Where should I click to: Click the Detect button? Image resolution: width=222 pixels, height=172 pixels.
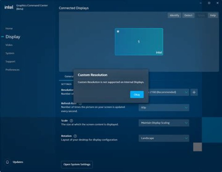pyautogui.click(x=188, y=15)
